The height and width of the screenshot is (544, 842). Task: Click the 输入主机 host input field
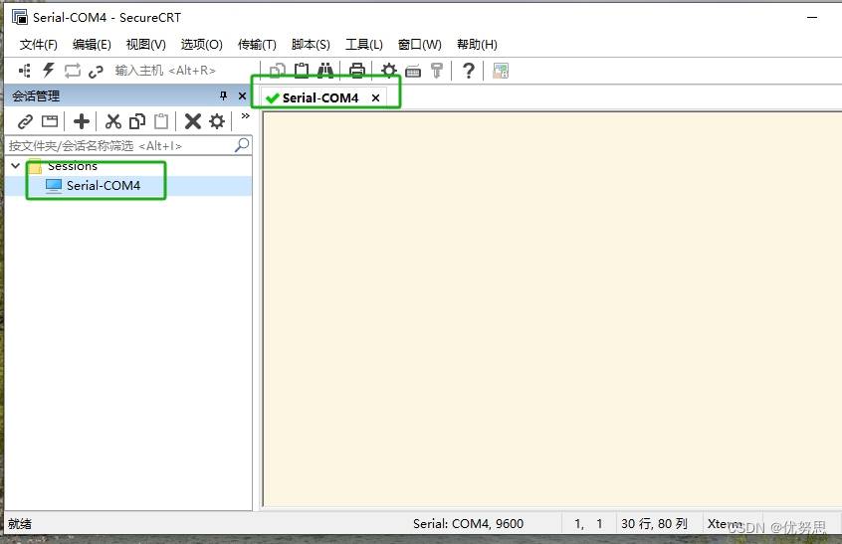(182, 71)
